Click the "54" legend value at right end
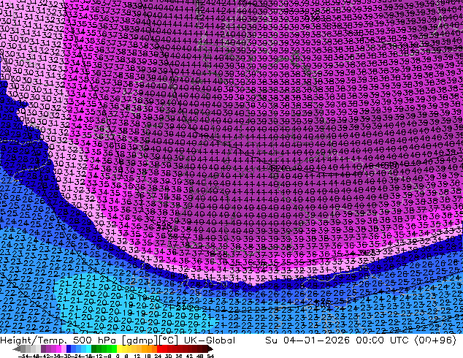The height and width of the screenshot is (358, 463). click(210, 357)
